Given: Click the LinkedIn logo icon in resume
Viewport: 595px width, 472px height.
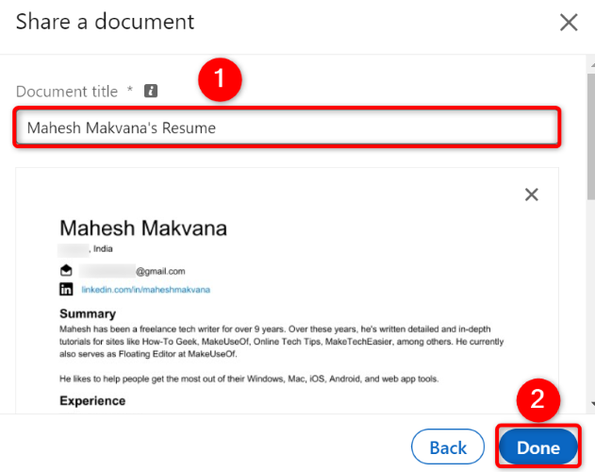Looking at the screenshot, I should tap(66, 289).
